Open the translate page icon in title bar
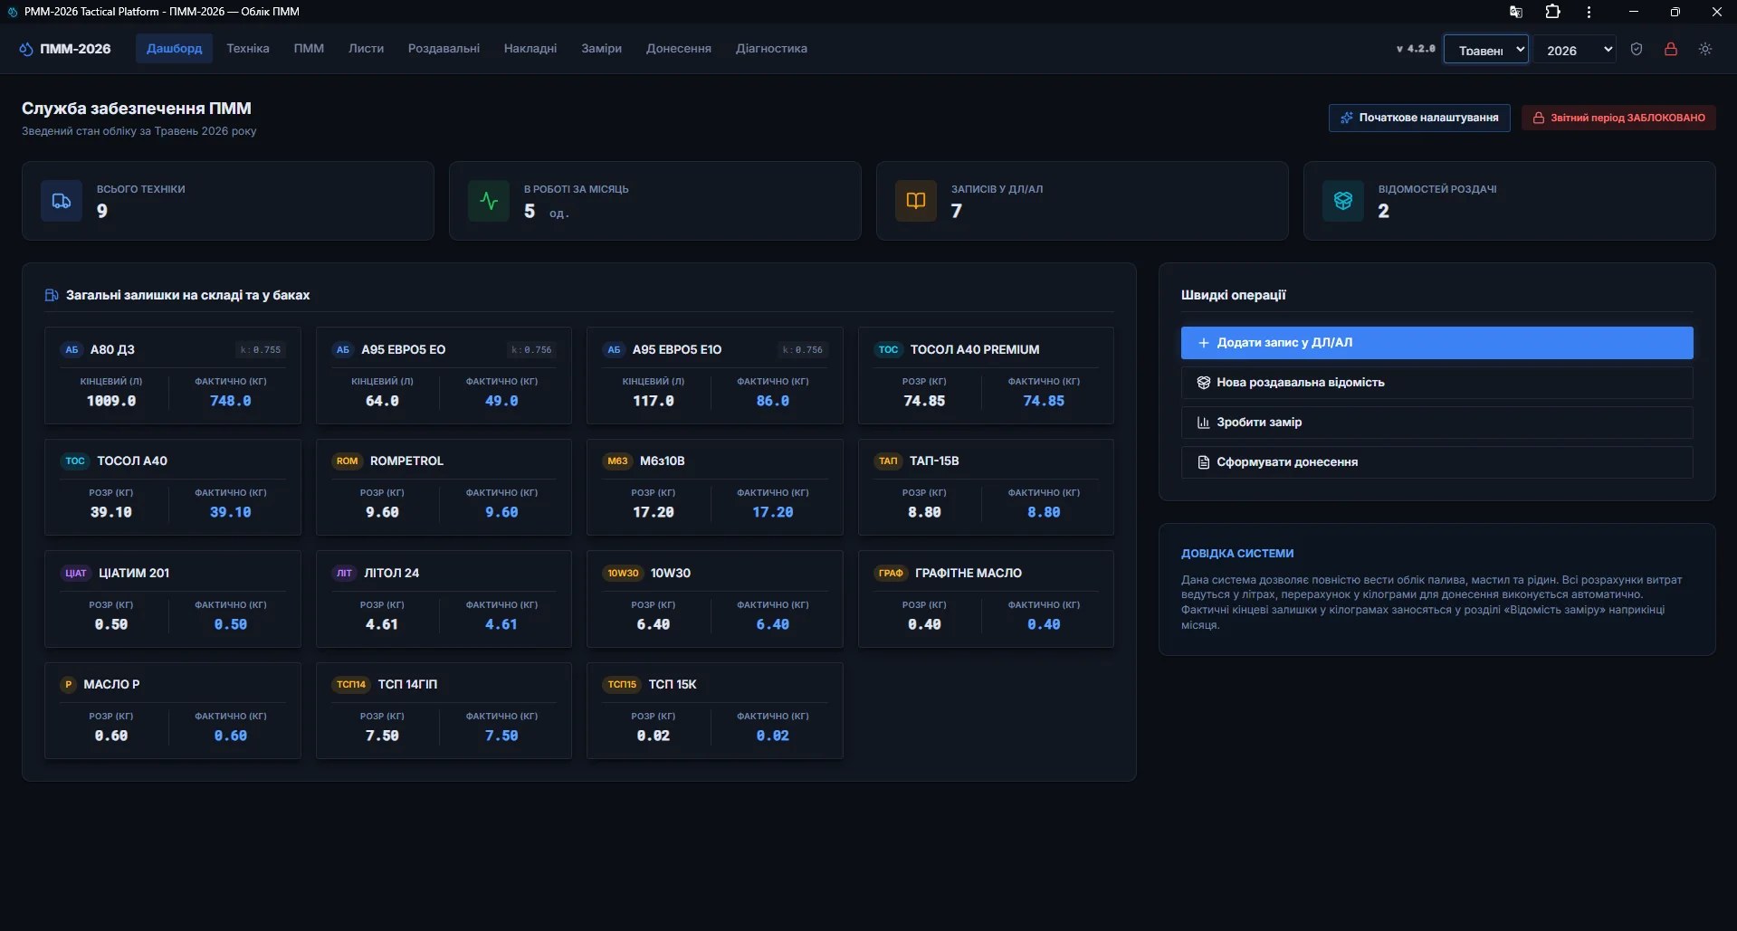This screenshot has width=1737, height=931. point(1516,12)
